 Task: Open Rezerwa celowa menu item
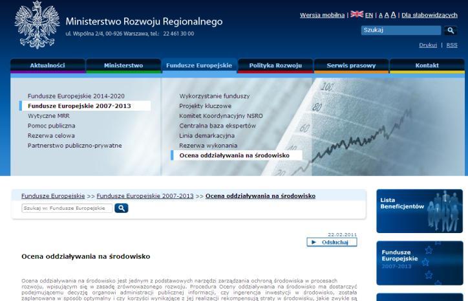coord(51,135)
